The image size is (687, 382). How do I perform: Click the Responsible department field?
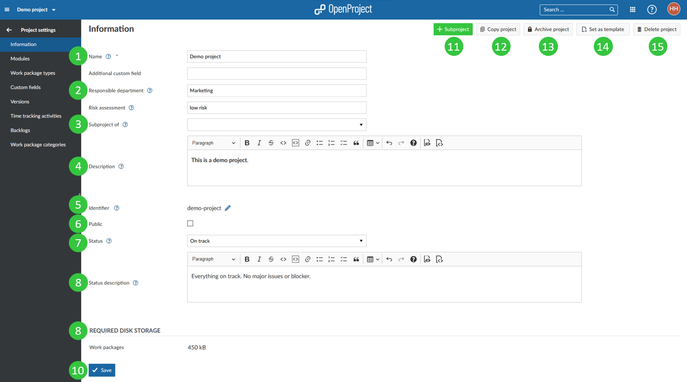coord(277,91)
